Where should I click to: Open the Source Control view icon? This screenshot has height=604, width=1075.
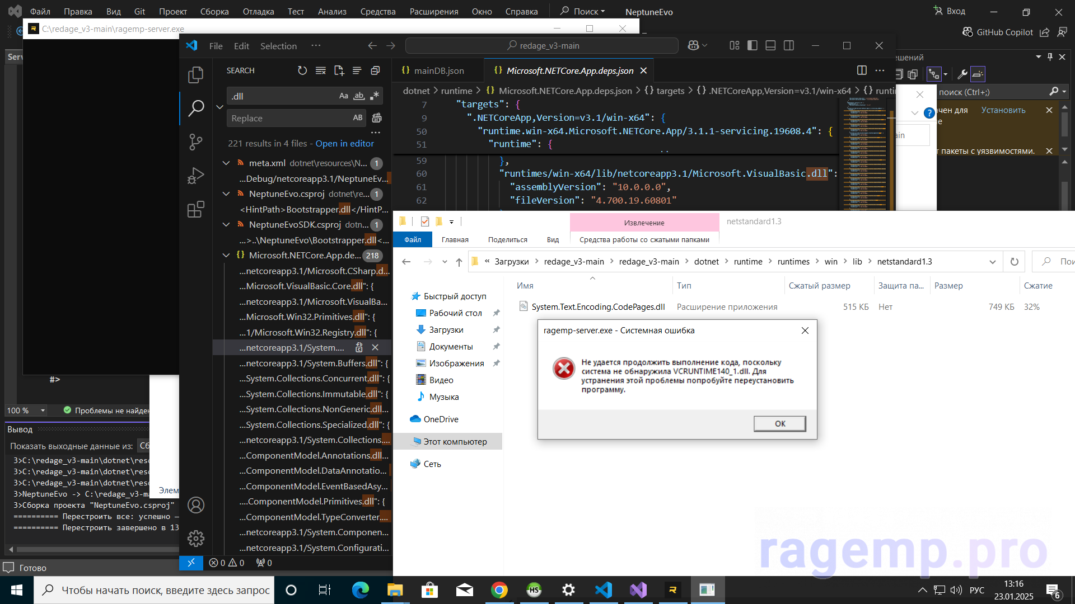(x=195, y=141)
